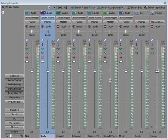Mute the Intercom channel

pos(74,40)
